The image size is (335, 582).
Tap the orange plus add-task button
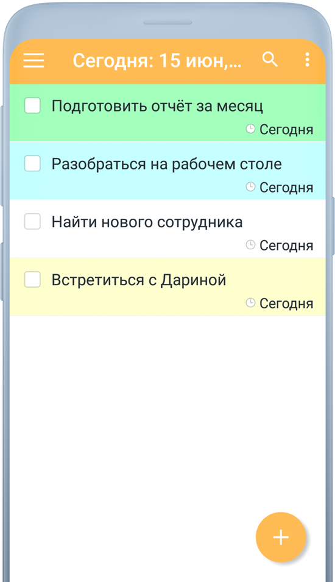(281, 537)
